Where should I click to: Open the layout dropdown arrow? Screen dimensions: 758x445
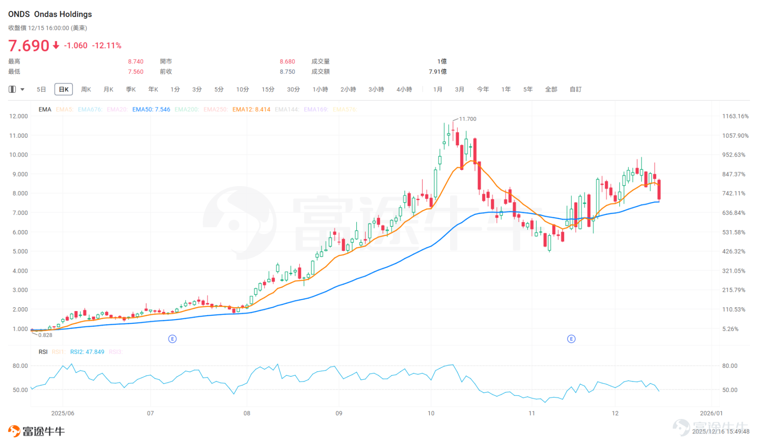tap(22, 89)
